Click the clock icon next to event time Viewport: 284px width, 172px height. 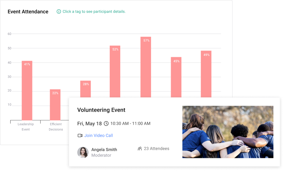pos(106,124)
